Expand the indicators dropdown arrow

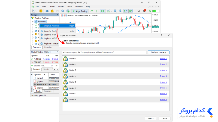111,11
